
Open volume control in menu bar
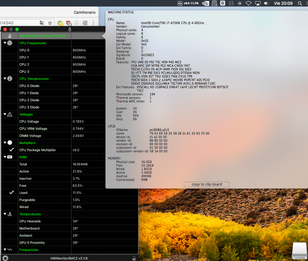point(266,3)
